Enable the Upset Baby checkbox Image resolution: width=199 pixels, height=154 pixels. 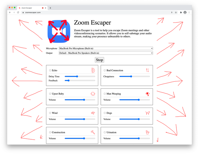pyautogui.click(x=50, y=94)
